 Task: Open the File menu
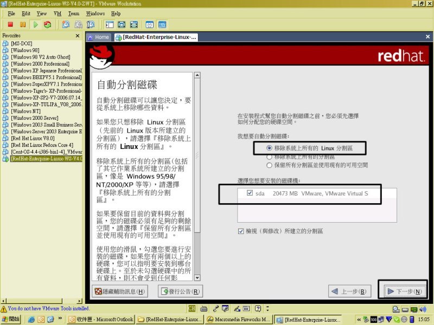click(11, 14)
